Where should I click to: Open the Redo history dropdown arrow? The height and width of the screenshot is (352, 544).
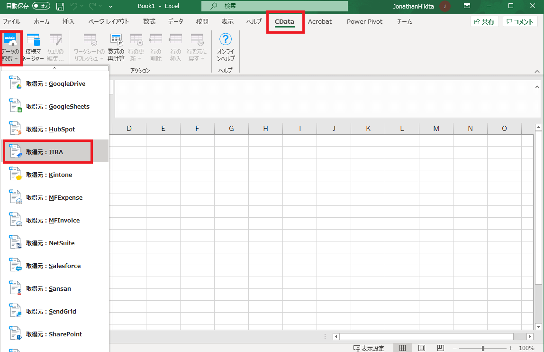tap(101, 6)
